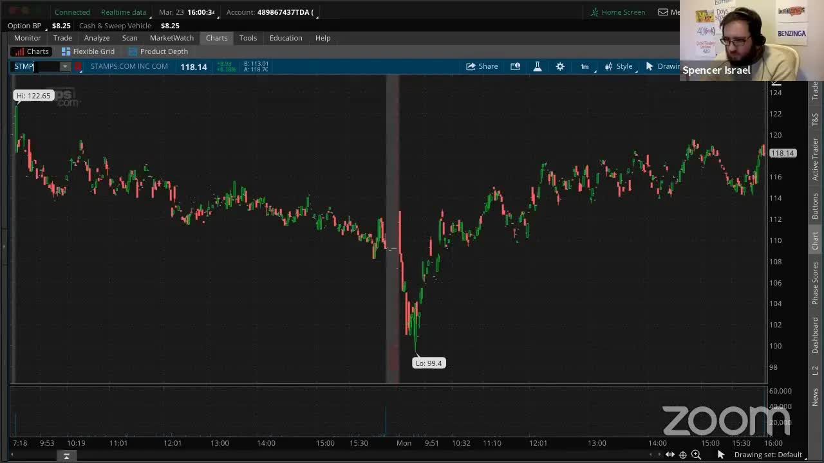Open the Share chart option
The height and width of the screenshot is (463, 824).
(x=482, y=66)
